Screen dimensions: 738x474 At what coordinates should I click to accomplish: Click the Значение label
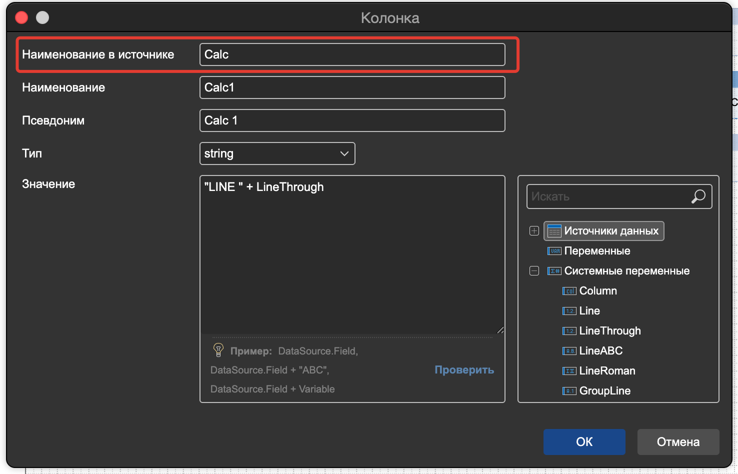48,184
